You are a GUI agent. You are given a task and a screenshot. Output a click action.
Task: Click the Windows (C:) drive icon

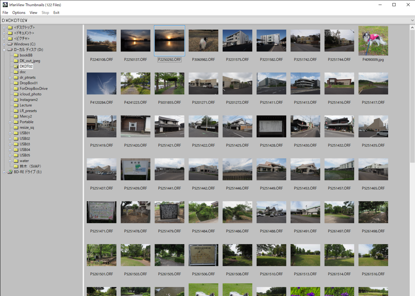(x=10, y=44)
